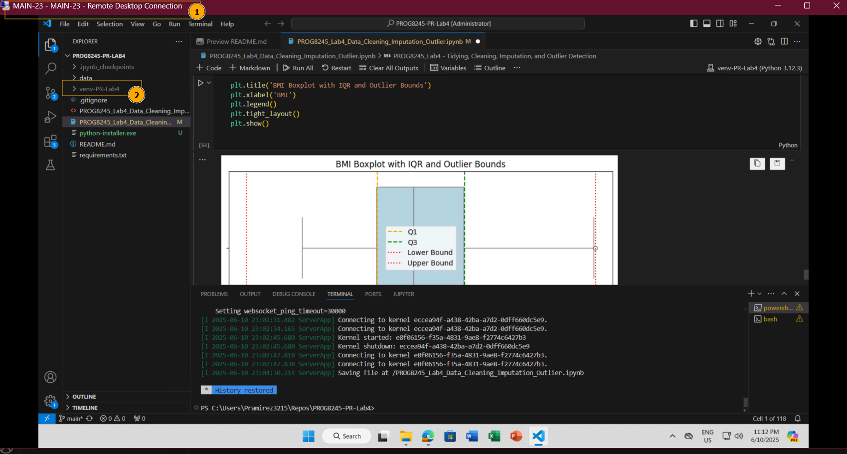Restart the notebook kernel
Viewport: 847px width, 454px height.
coord(337,68)
